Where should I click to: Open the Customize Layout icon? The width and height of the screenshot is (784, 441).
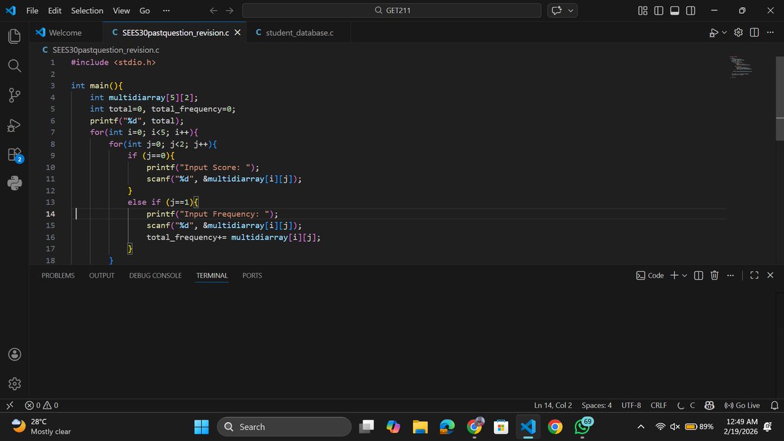643,10
